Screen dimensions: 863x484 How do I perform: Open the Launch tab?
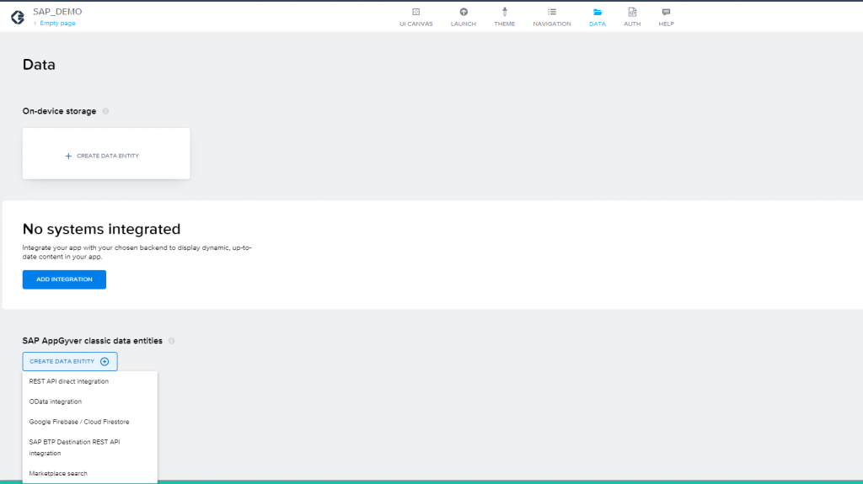coord(464,17)
